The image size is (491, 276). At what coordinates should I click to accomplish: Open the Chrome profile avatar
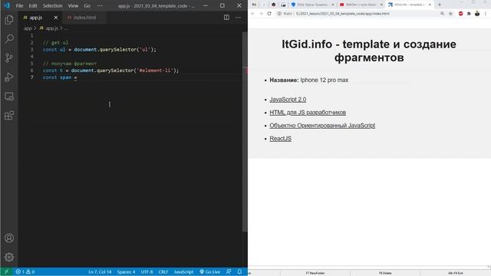(x=477, y=14)
